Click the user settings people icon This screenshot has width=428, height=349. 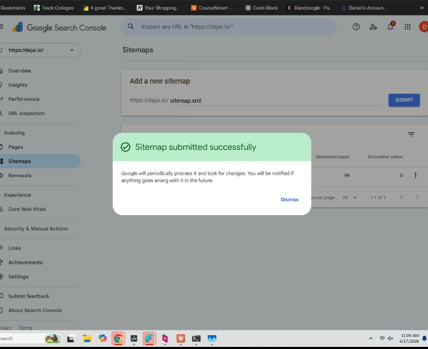point(374,27)
